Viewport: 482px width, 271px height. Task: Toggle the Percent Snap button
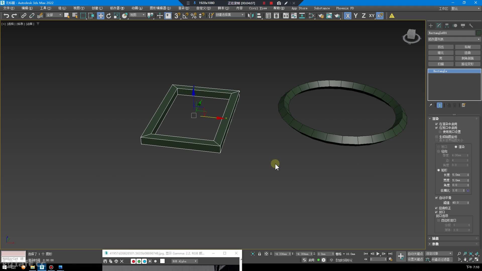pos(194,16)
